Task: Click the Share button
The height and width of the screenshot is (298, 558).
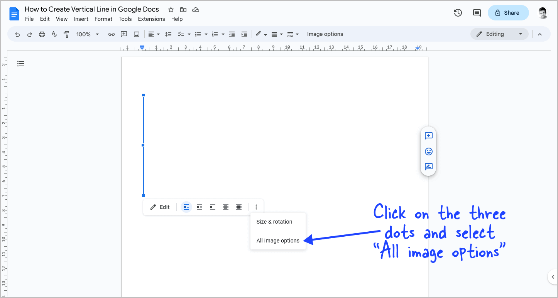Action: (x=508, y=13)
